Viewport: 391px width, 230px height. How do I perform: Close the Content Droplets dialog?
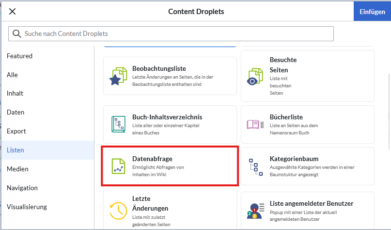coord(13,12)
